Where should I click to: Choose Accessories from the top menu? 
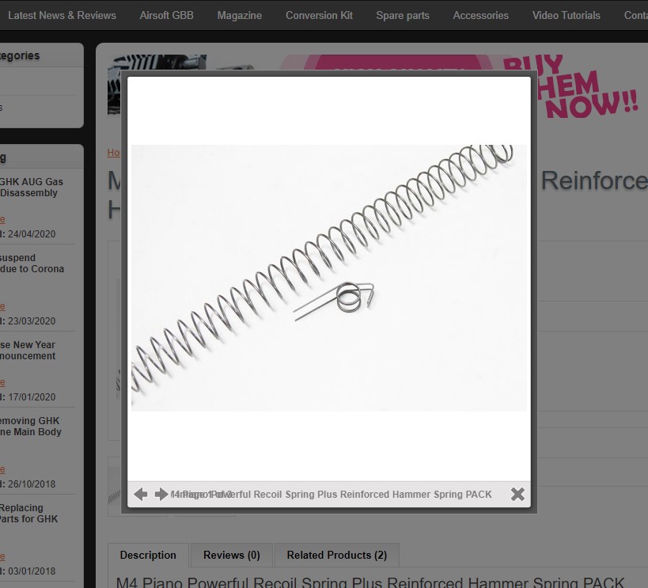[480, 15]
